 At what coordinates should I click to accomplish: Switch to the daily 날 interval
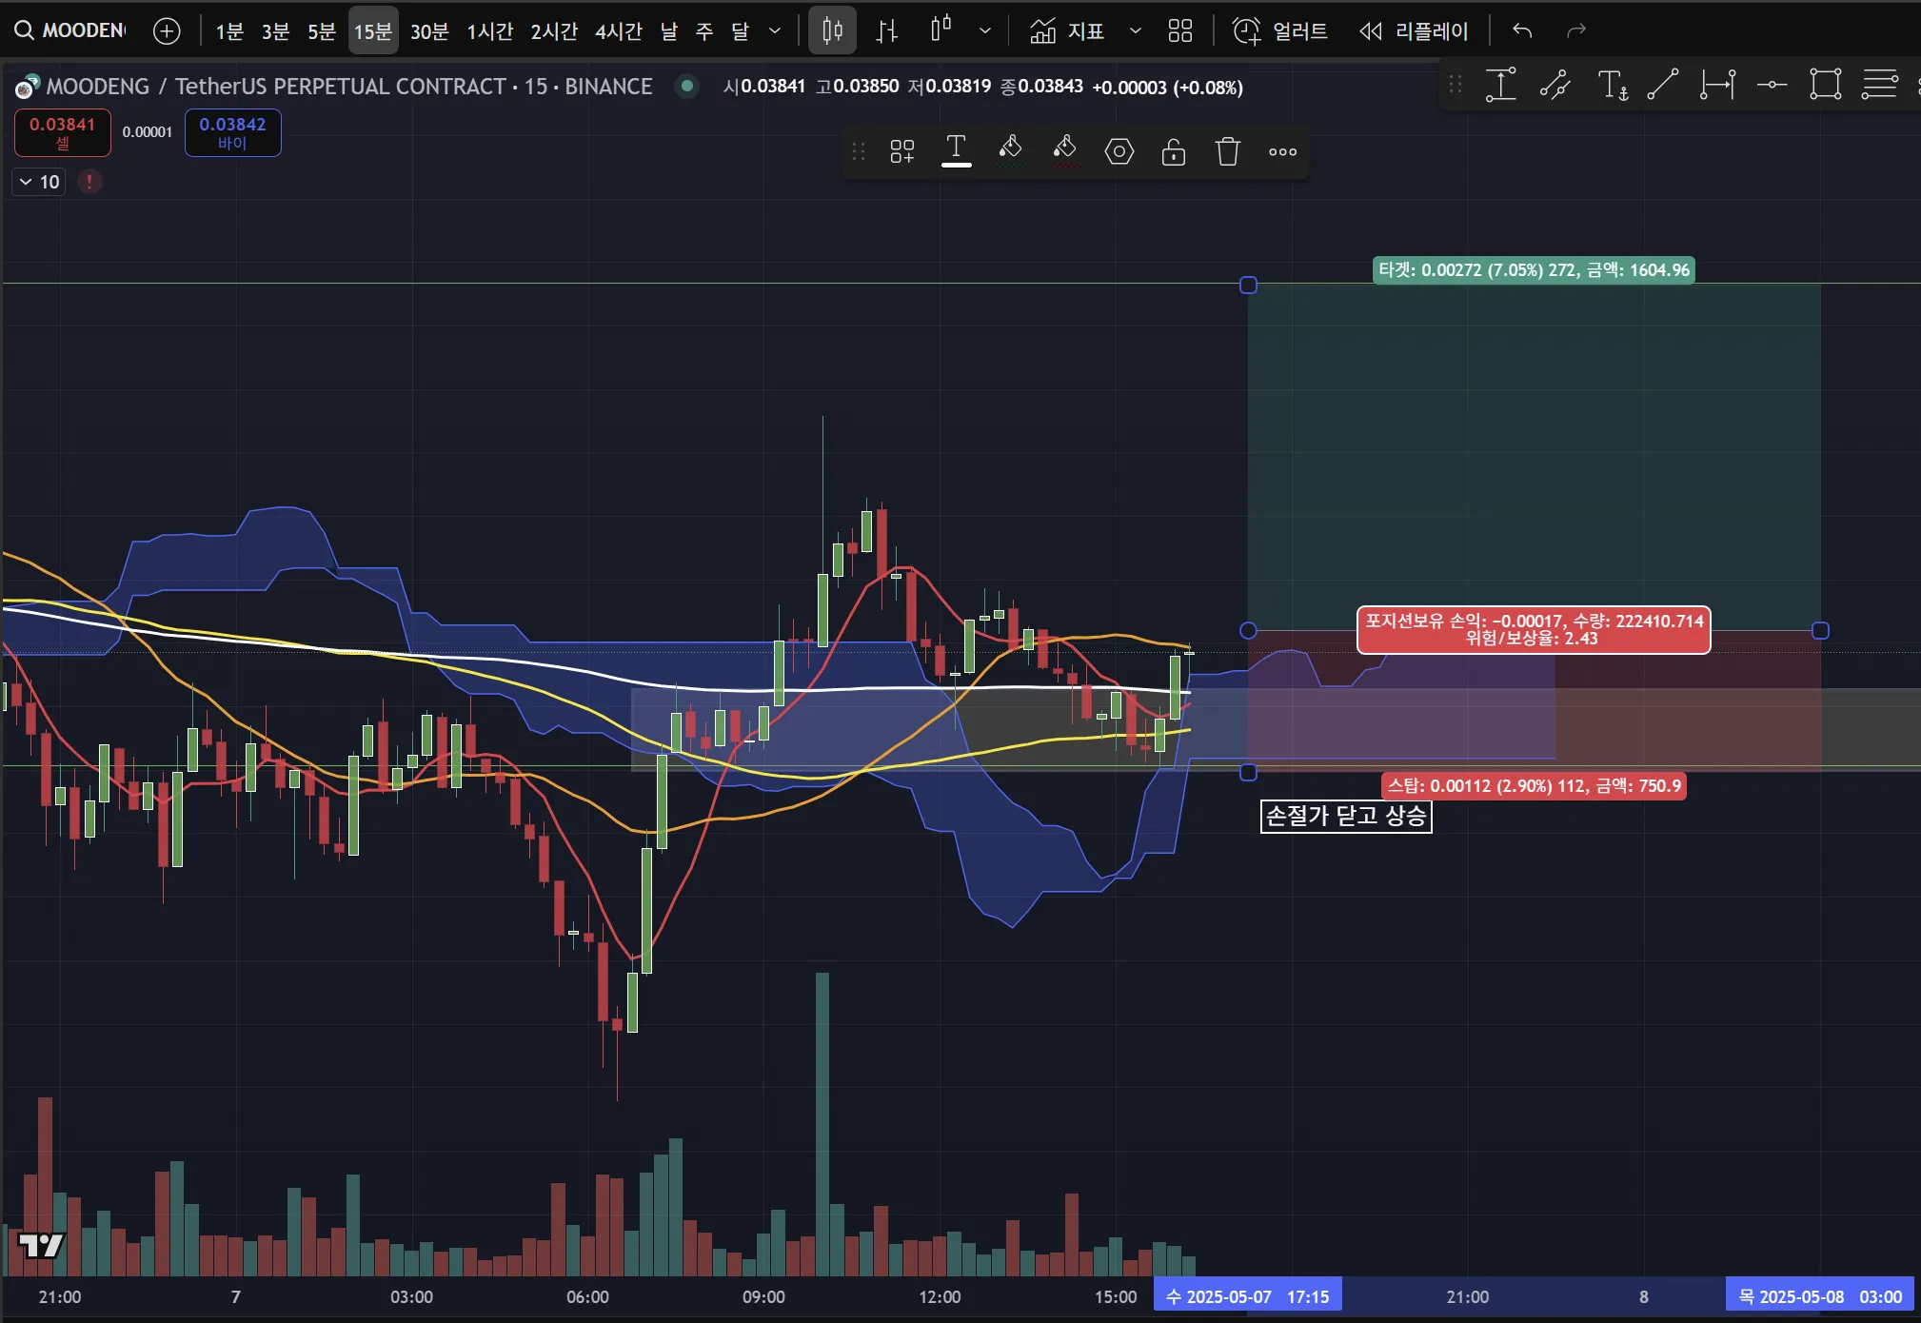click(669, 31)
